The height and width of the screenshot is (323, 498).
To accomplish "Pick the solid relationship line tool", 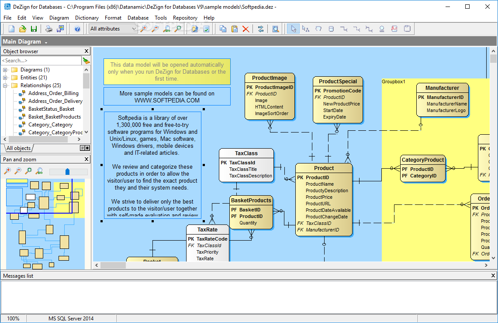I will point(344,29).
